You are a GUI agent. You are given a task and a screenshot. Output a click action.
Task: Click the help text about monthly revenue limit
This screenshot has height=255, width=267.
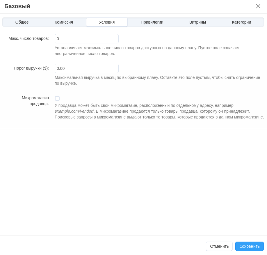pyautogui.click(x=157, y=80)
